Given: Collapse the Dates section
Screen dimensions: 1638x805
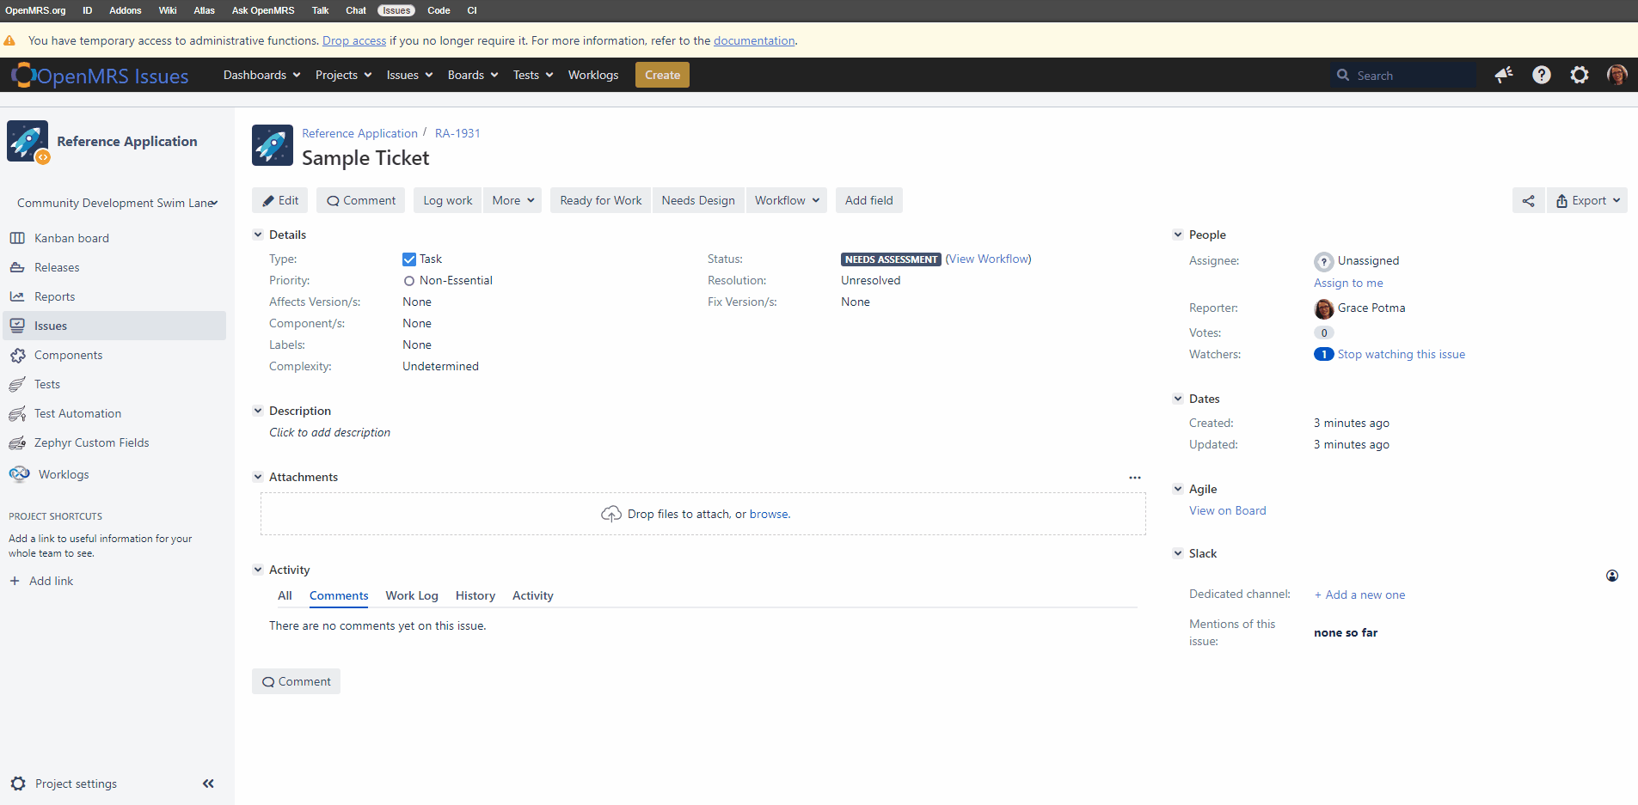Looking at the screenshot, I should coord(1178,399).
